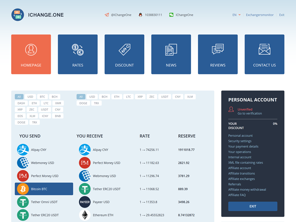The image size is (296, 222).
Task: Open XML file containing rates link
Action: [245, 162]
